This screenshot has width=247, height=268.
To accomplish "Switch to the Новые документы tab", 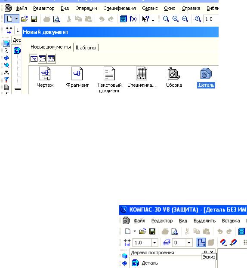I will point(50,47).
